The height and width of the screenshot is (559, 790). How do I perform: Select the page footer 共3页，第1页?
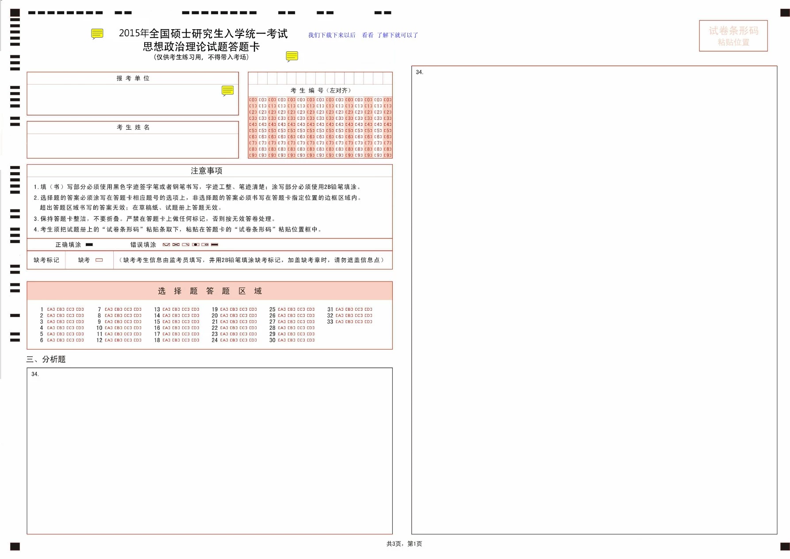404,544
